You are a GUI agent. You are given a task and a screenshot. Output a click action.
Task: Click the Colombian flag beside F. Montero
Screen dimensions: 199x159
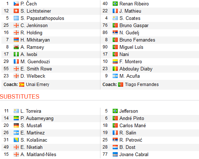coord(115,62)
